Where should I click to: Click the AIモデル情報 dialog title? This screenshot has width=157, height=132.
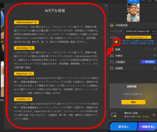[55, 11]
